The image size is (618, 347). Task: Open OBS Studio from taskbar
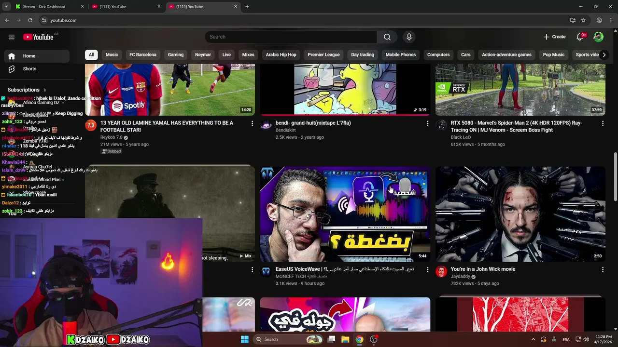pyautogui.click(x=374, y=339)
